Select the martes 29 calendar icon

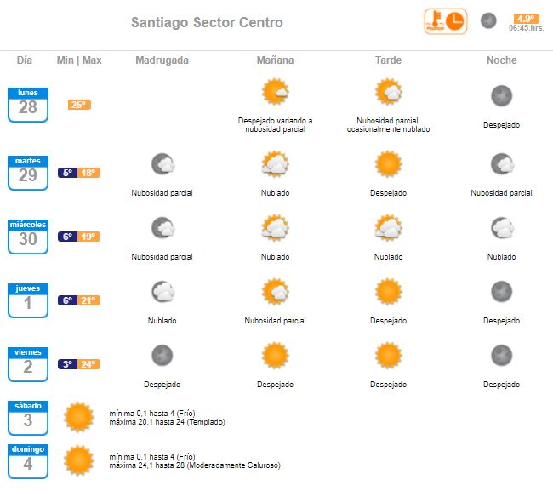(28, 173)
